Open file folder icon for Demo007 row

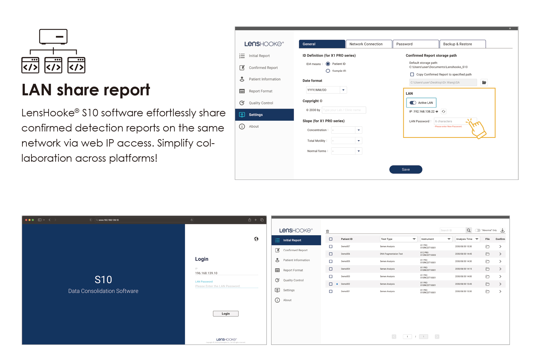click(x=487, y=247)
